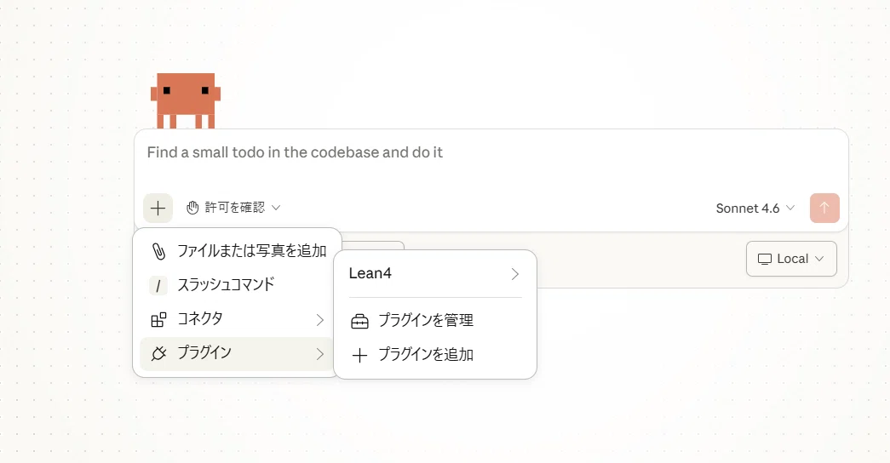
Task: Choose プラグインを管理 from submenu
Action: point(435,321)
